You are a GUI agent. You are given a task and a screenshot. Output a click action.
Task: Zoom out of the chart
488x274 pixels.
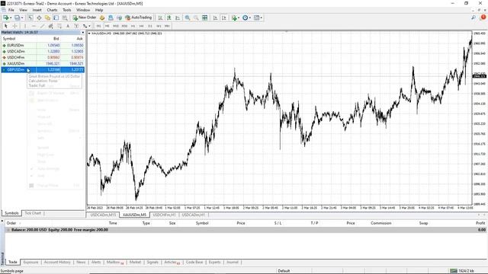click(x=196, y=18)
